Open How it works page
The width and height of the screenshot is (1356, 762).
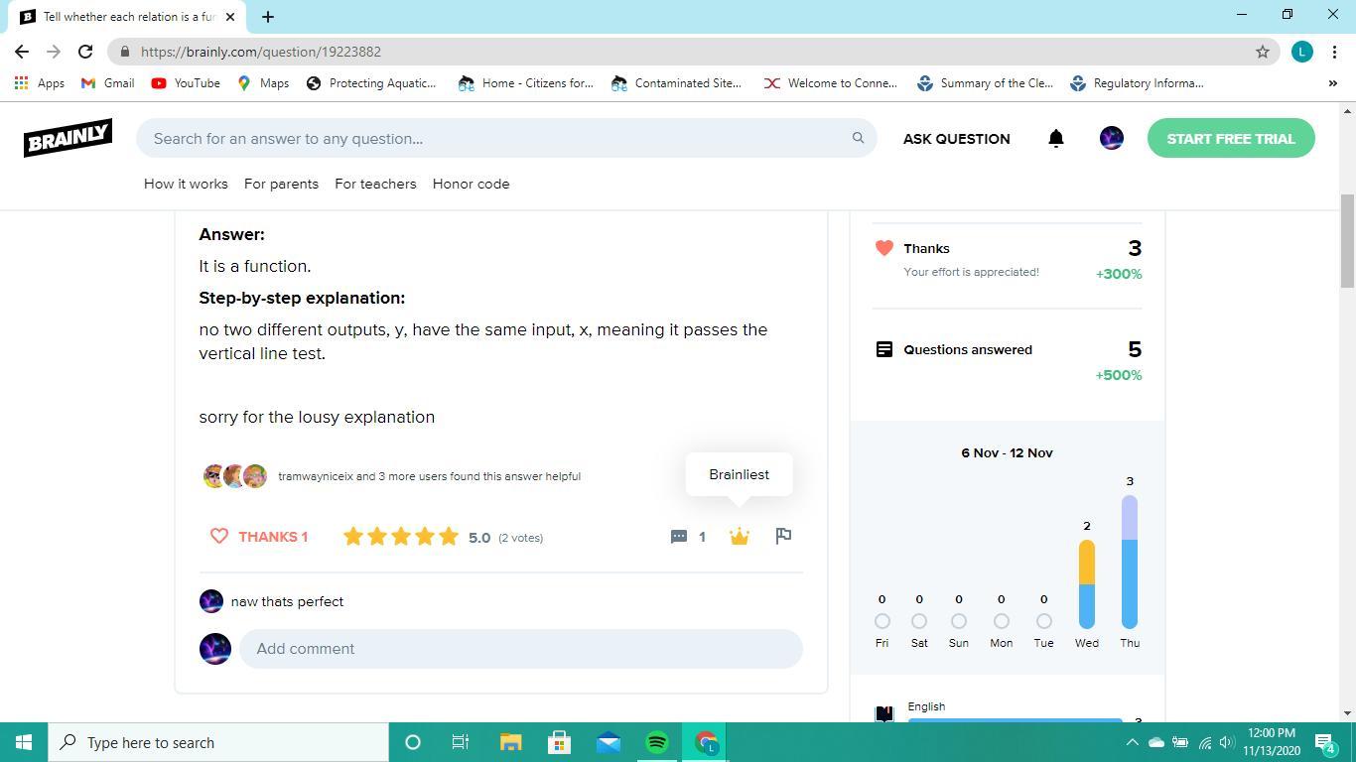(186, 184)
